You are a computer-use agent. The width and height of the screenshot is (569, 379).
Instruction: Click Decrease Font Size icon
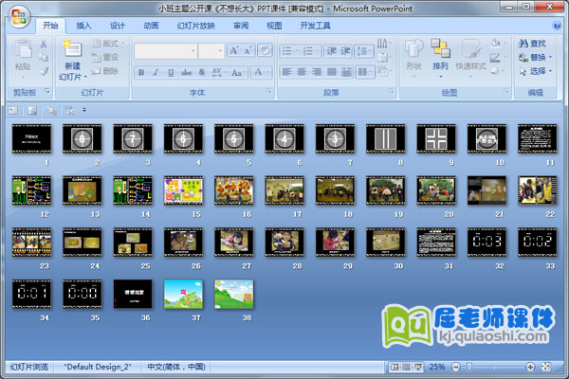click(x=248, y=50)
